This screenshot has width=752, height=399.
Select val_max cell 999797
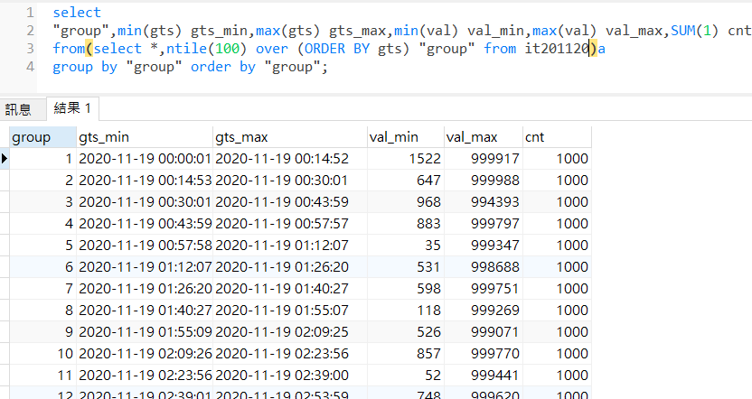pyautogui.click(x=483, y=223)
